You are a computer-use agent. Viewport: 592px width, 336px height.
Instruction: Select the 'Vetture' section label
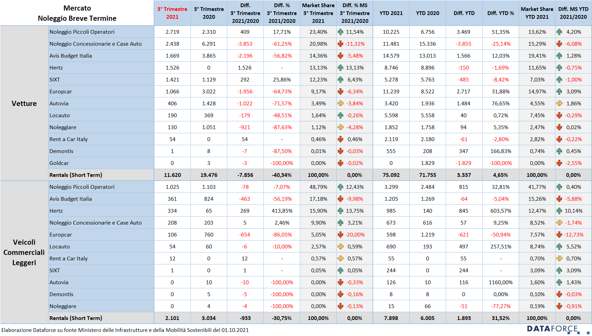coord(24,104)
